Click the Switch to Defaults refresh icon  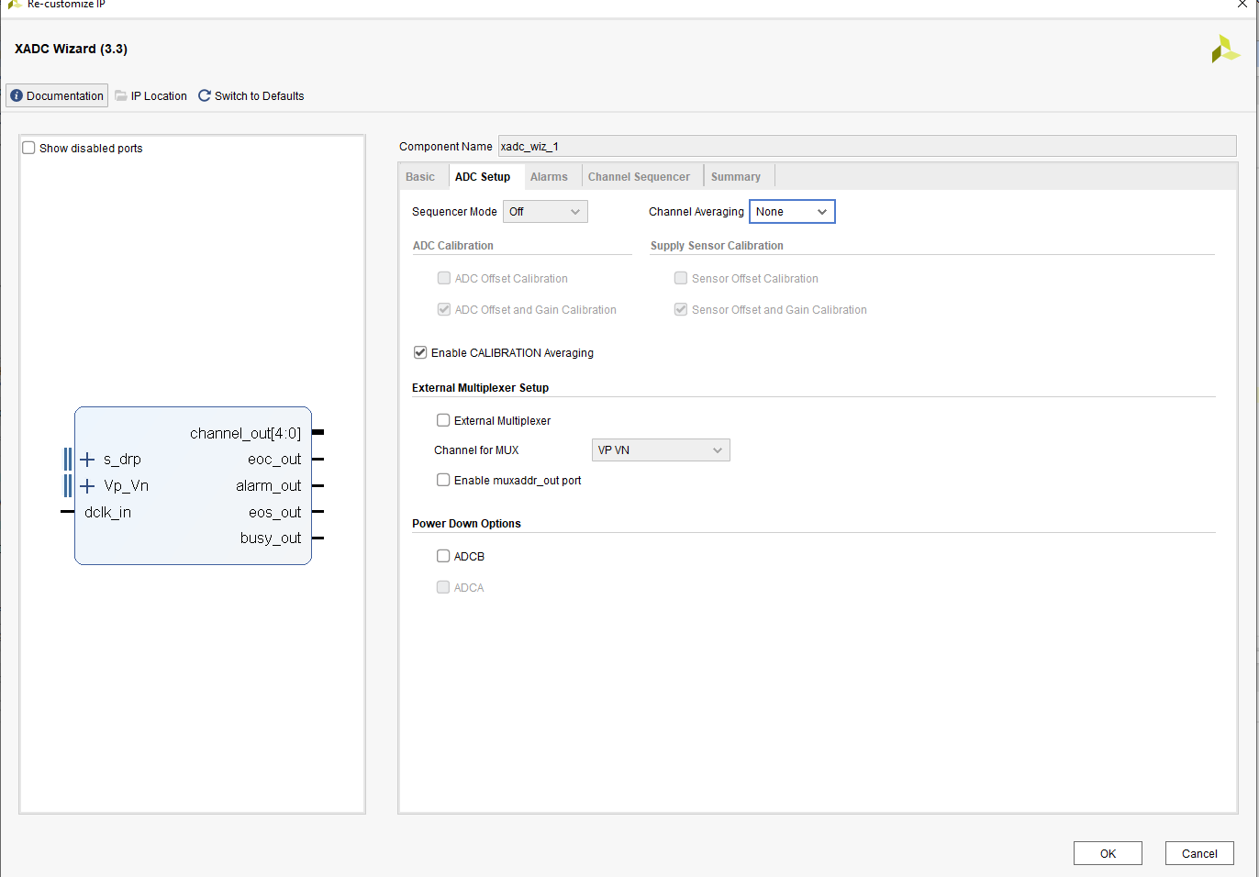click(205, 95)
